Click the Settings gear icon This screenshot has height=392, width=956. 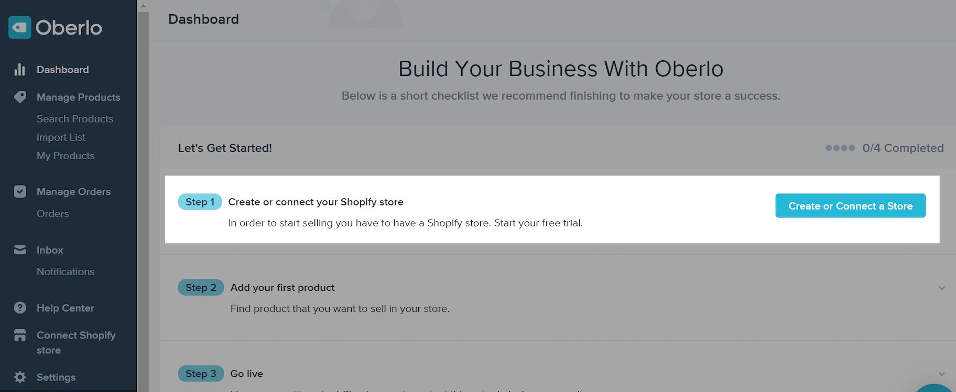pyautogui.click(x=20, y=377)
